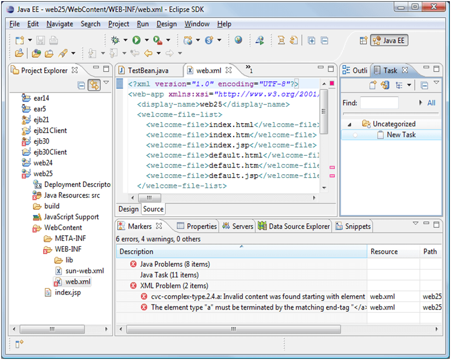This screenshot has height=360, width=451.
Task: Click the green Run button icon
Action: coord(136,40)
